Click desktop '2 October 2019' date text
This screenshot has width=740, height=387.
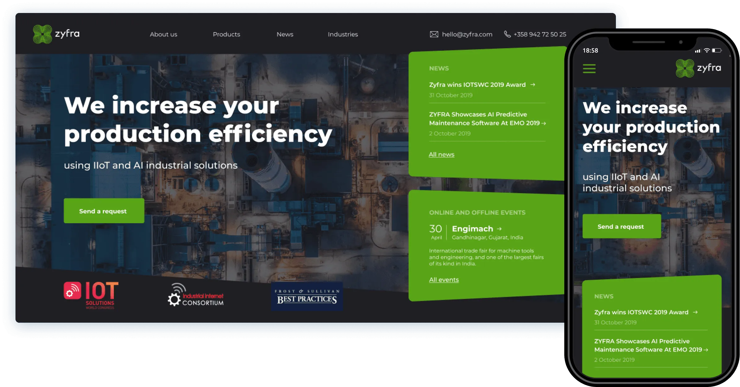click(x=450, y=134)
